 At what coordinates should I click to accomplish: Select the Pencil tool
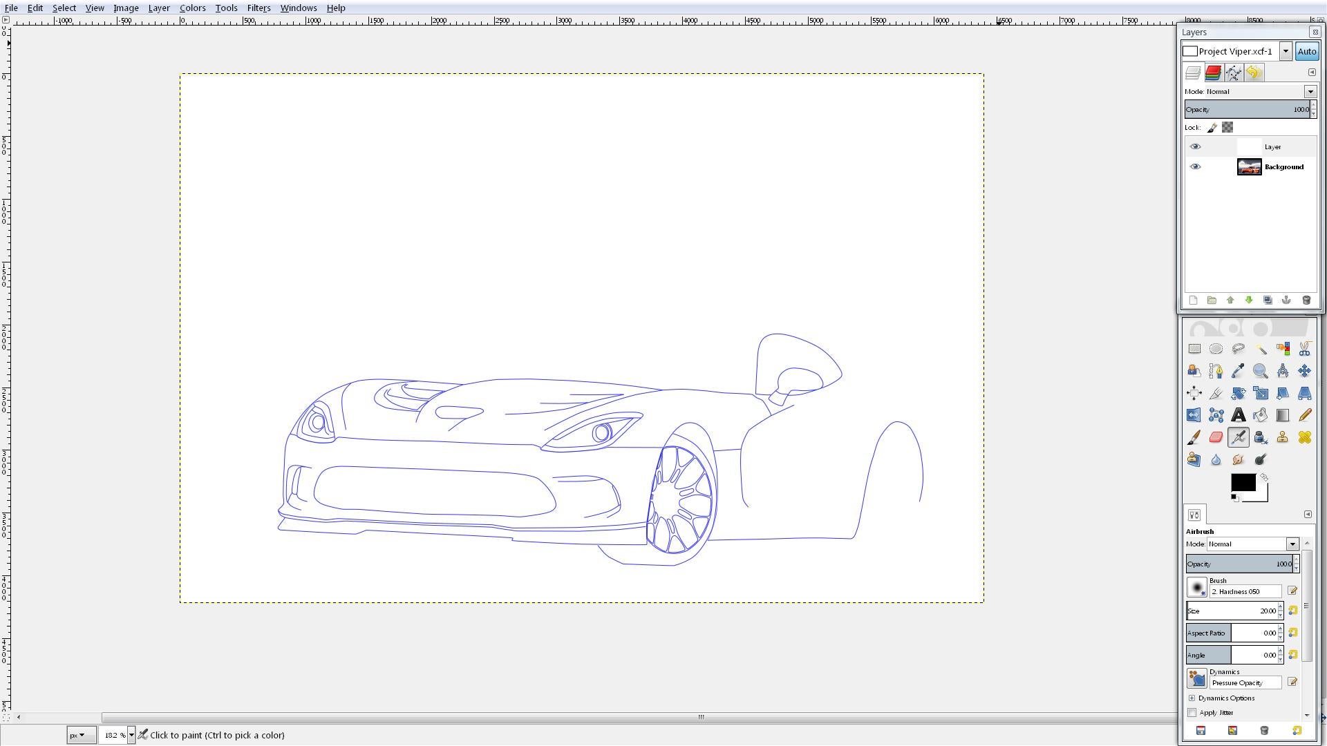click(x=1305, y=415)
